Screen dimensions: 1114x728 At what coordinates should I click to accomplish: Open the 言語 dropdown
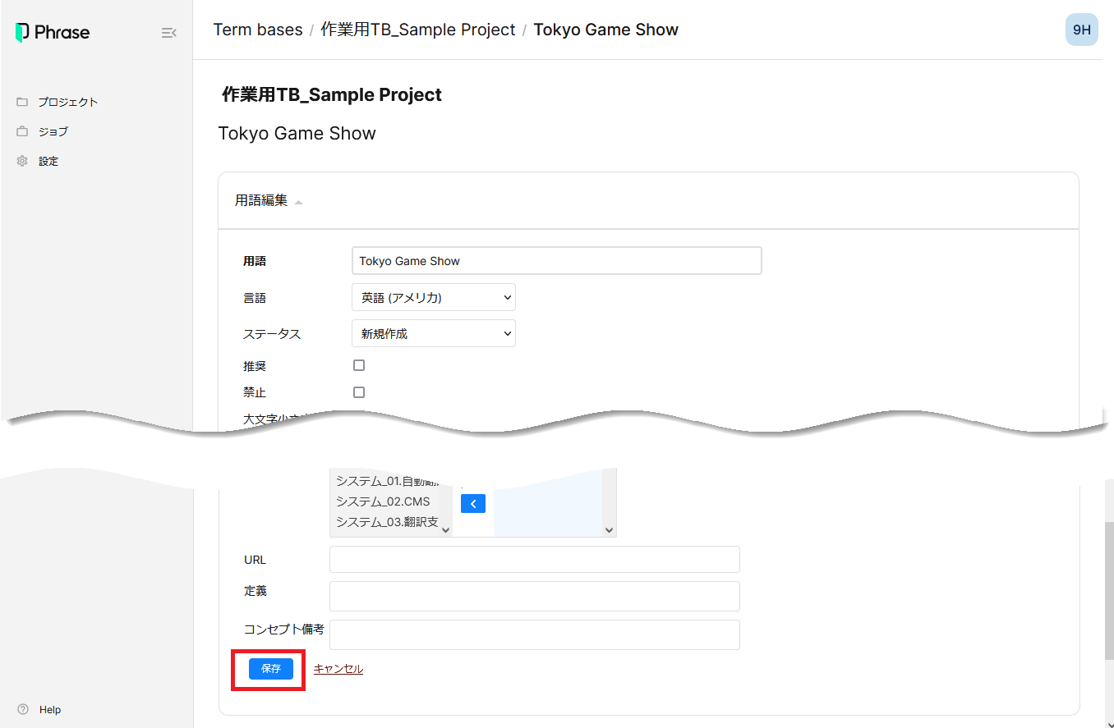(433, 298)
